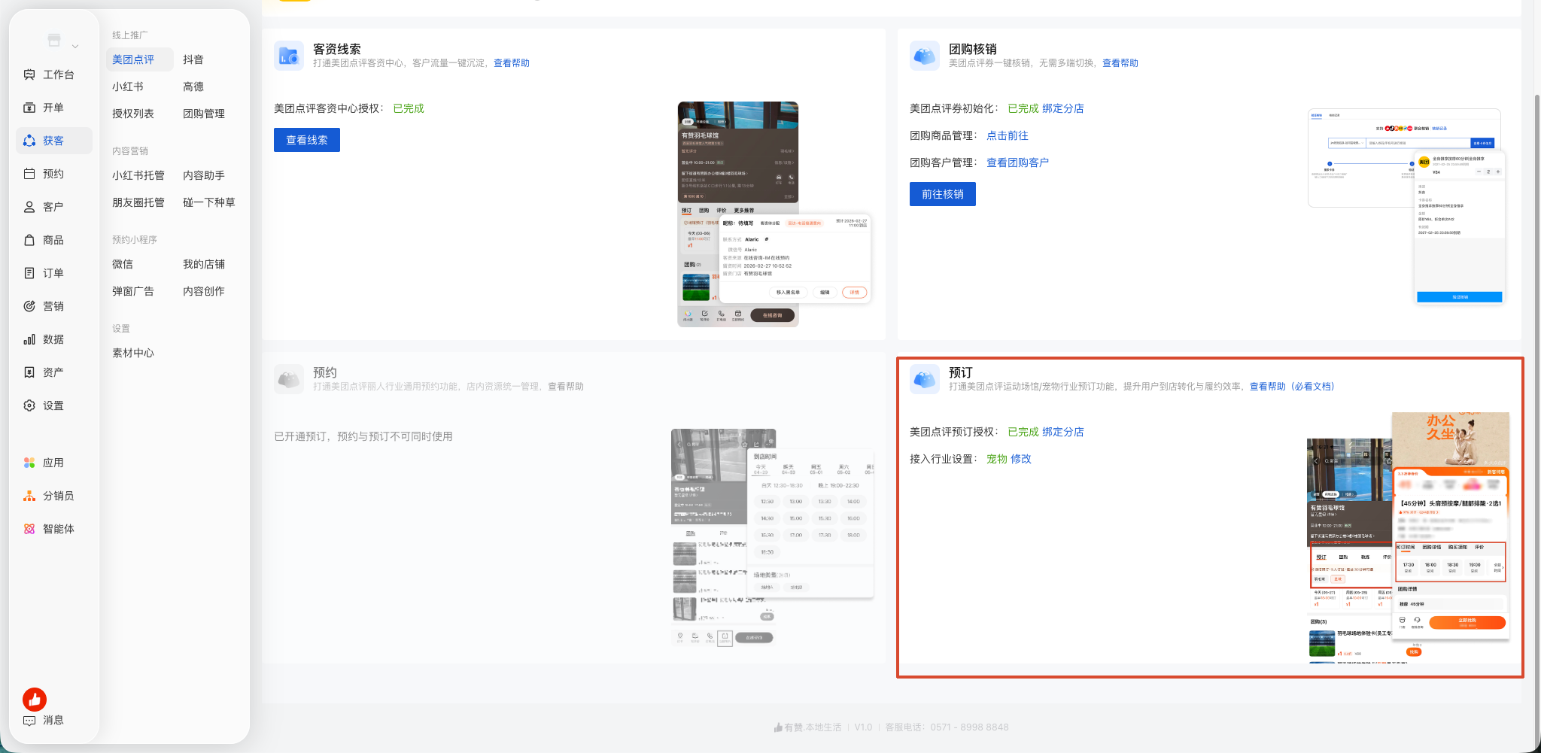The width and height of the screenshot is (1541, 753).
Task: Open 内容创作 content creation
Action: pos(204,291)
